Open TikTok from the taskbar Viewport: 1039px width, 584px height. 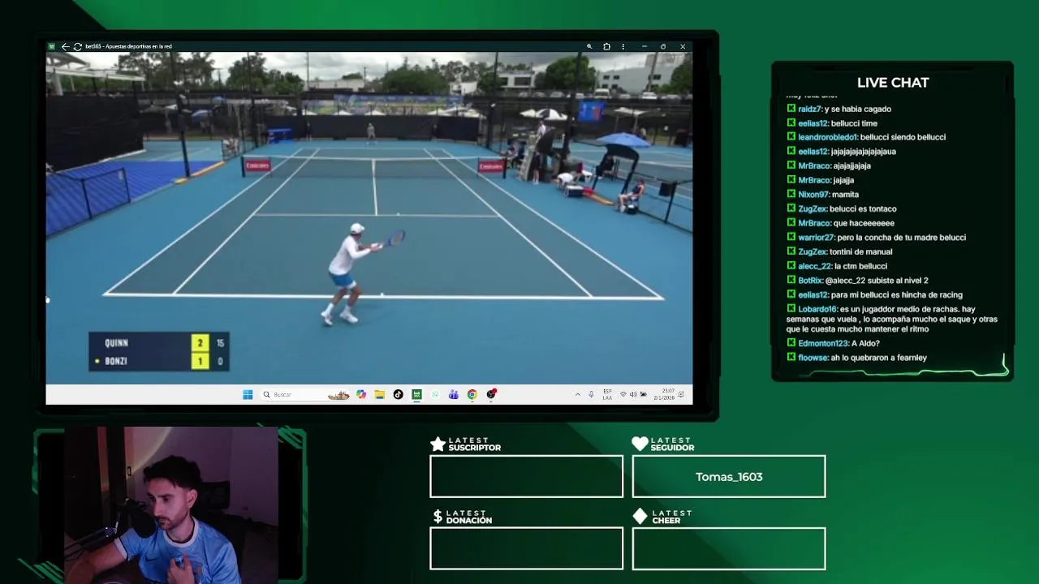(x=398, y=395)
